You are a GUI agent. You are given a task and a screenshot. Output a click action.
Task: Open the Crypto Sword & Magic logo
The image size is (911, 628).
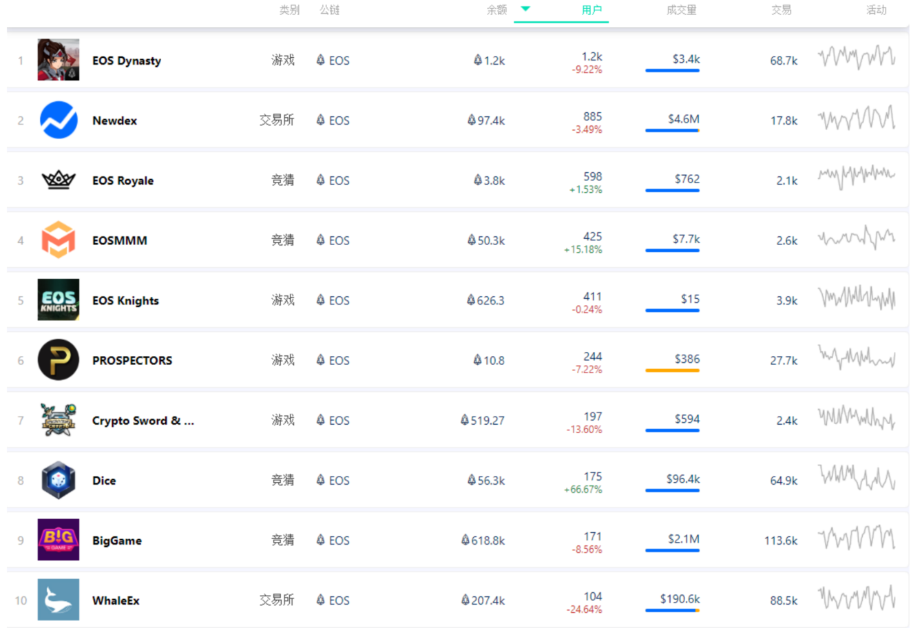[x=59, y=420]
